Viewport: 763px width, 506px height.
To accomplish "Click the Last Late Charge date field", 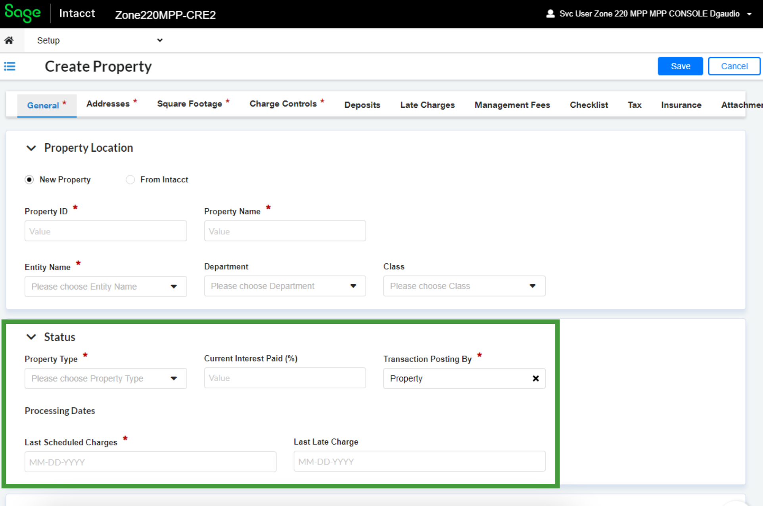I will coord(420,461).
